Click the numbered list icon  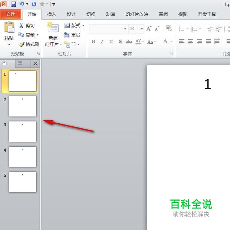click(x=194, y=29)
